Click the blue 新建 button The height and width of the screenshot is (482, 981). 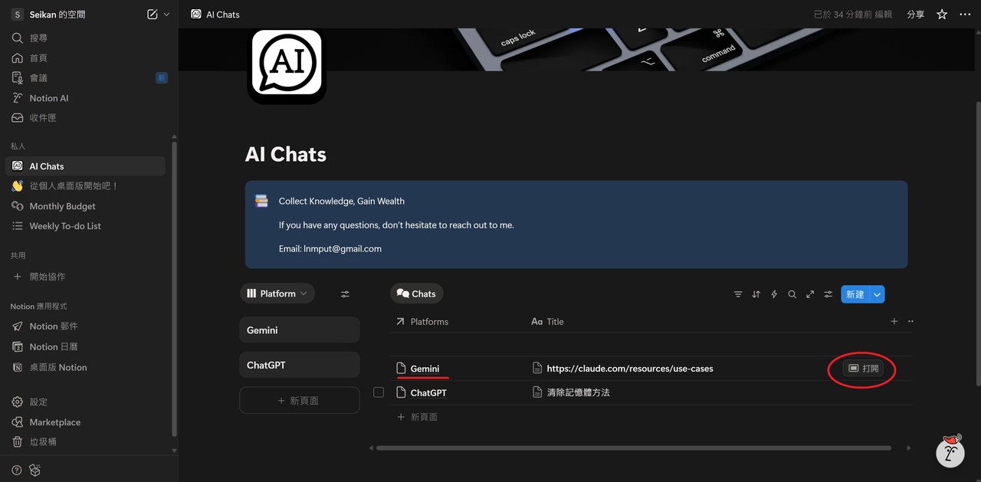coord(855,294)
